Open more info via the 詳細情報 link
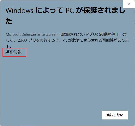 [x=13, y=52]
